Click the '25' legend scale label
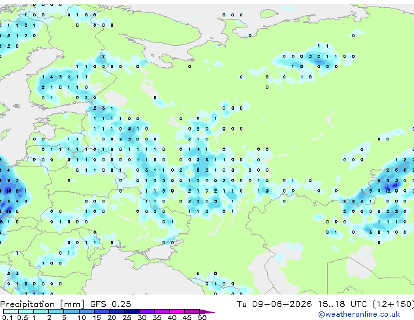The width and height of the screenshot is (414, 320). (127, 317)
